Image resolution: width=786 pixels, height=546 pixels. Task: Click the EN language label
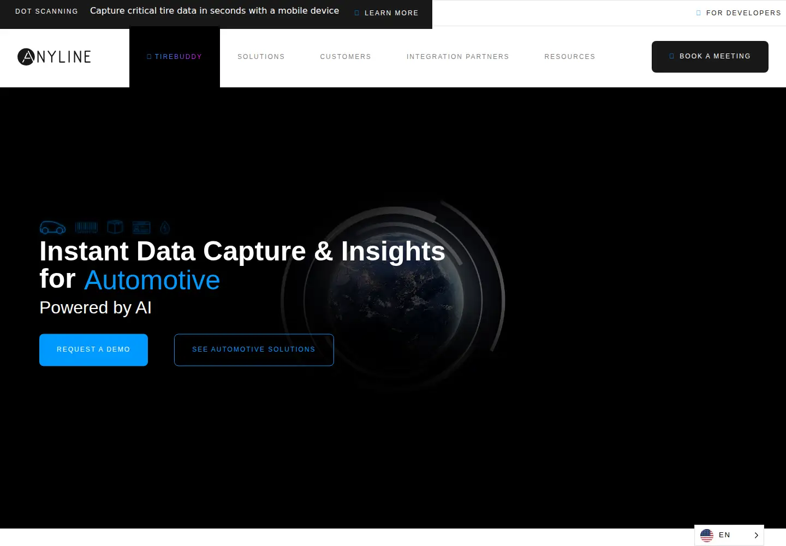[724, 535]
